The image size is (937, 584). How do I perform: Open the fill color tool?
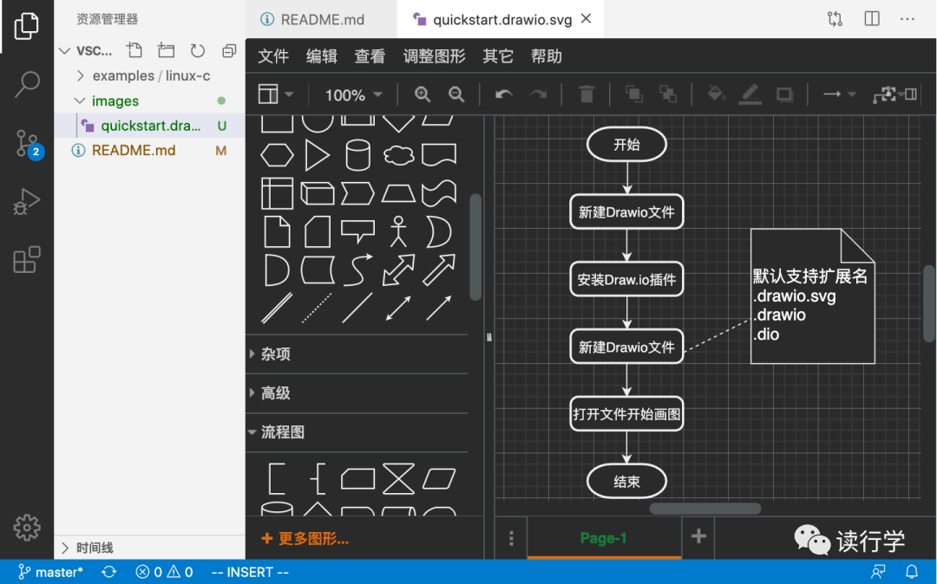click(x=715, y=94)
